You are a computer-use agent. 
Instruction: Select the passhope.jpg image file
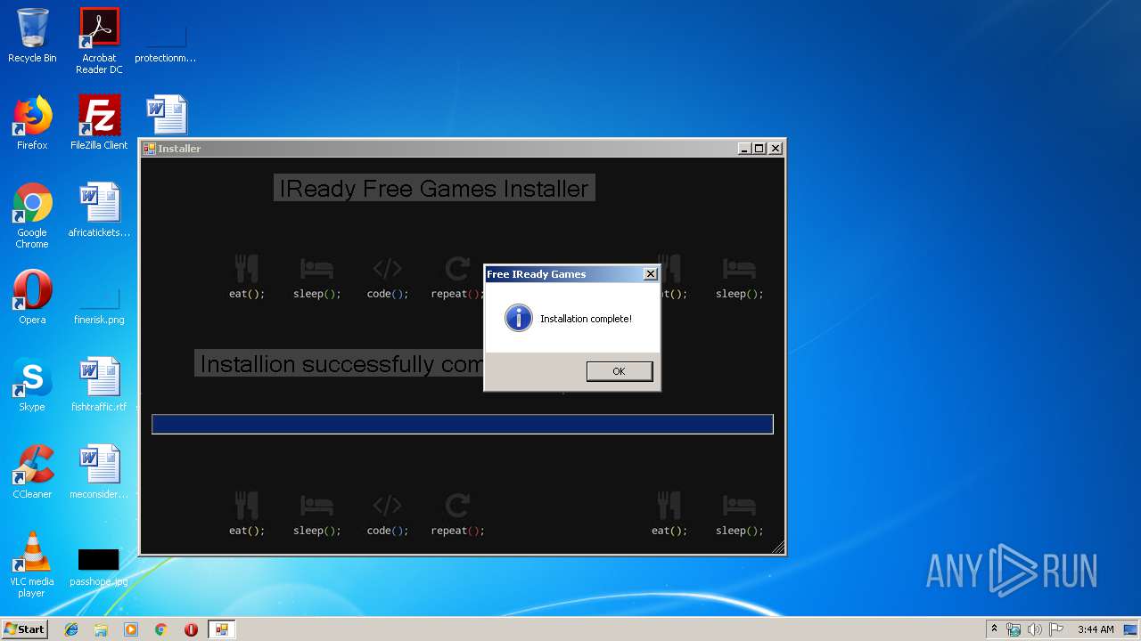click(99, 567)
